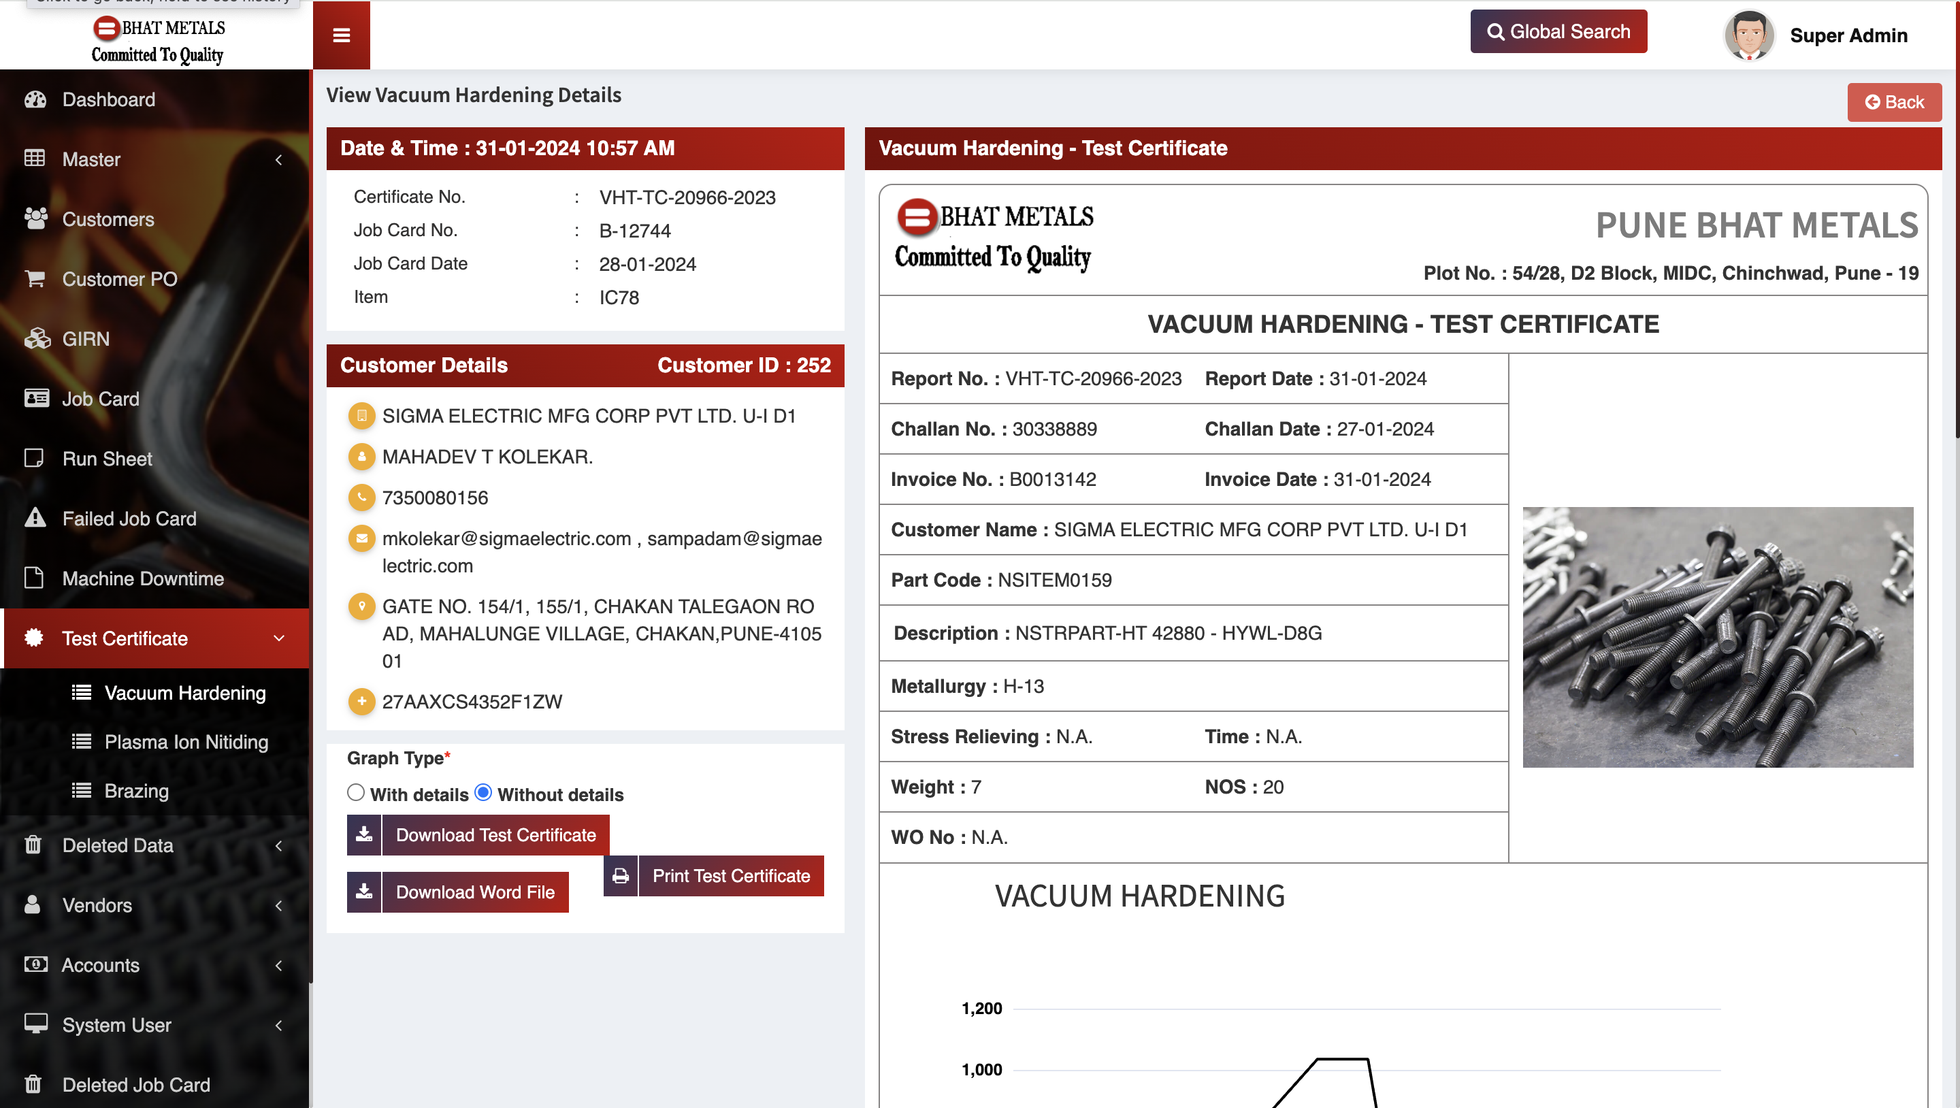Screen dimensions: 1960x1108
Task: Click the Deleted Data trash icon
Action: pyautogui.click(x=33, y=845)
